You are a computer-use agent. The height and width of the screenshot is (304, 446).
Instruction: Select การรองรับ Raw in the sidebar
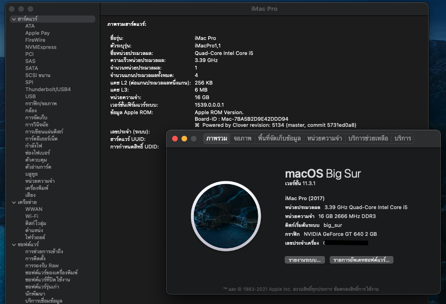pos(42,265)
